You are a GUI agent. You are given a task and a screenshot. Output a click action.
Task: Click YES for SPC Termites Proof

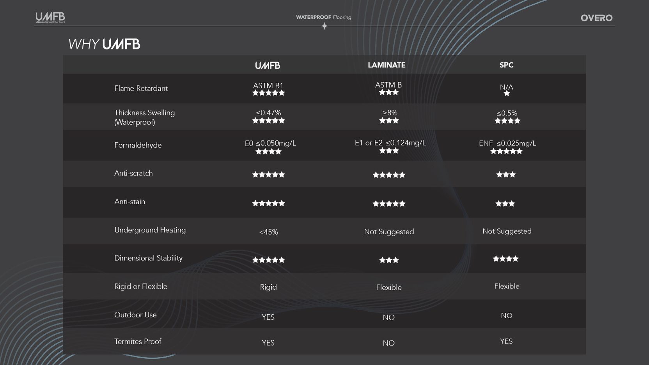506,341
